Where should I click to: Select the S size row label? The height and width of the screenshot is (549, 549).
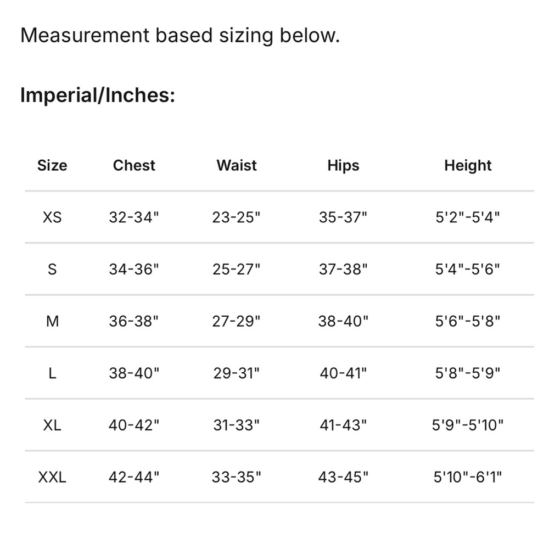point(52,269)
